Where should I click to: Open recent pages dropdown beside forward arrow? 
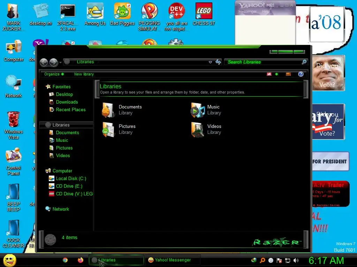click(60, 62)
